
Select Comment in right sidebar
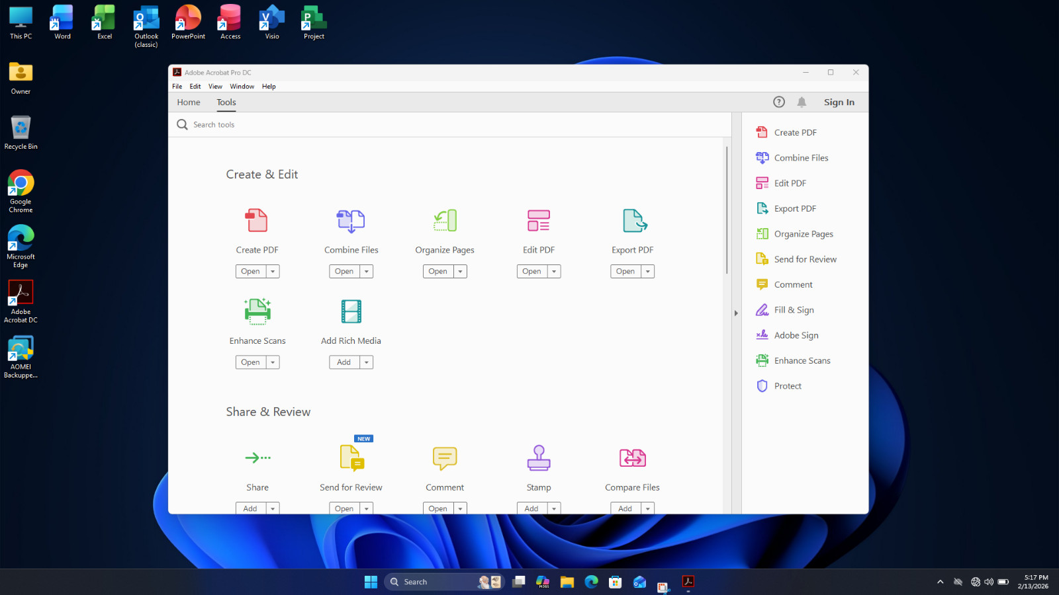pos(784,285)
